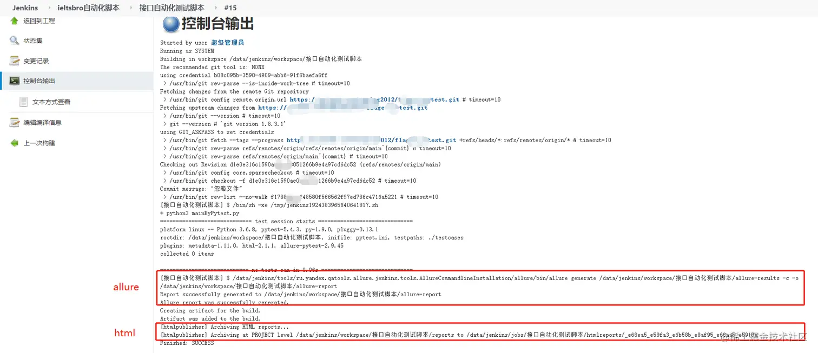Click the 控制台输出 page heading
The width and height of the screenshot is (818, 353).
tap(217, 24)
